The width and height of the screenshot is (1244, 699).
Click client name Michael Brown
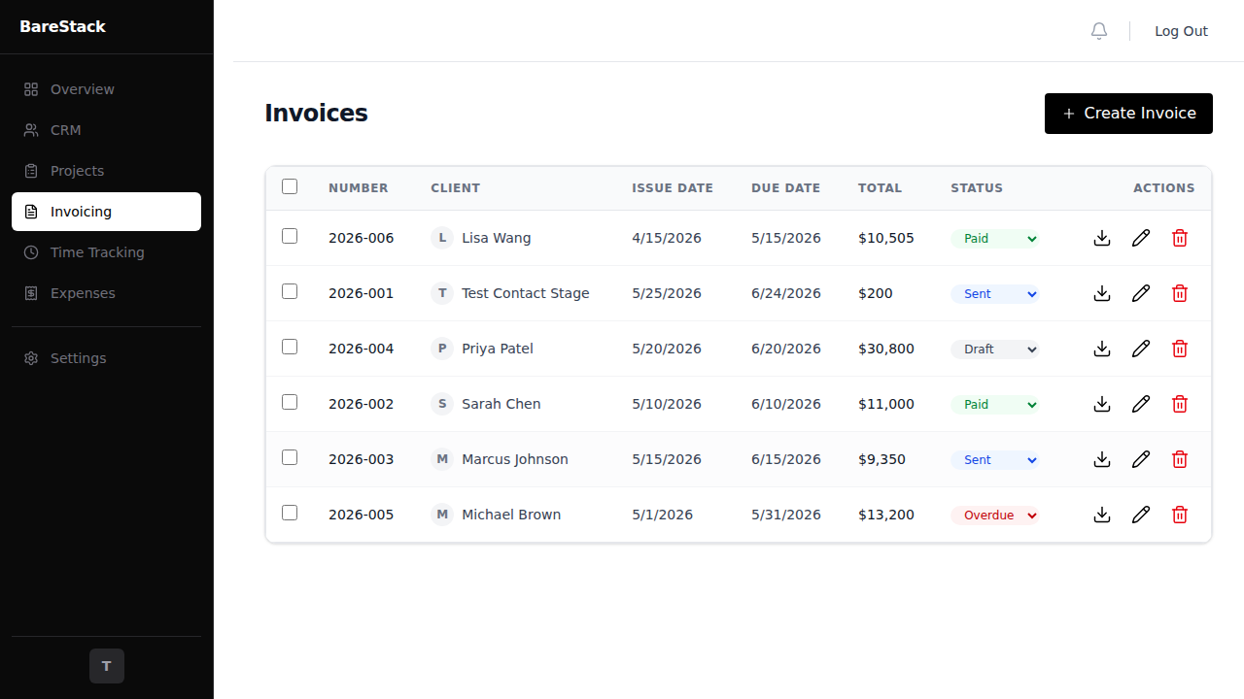(x=511, y=515)
